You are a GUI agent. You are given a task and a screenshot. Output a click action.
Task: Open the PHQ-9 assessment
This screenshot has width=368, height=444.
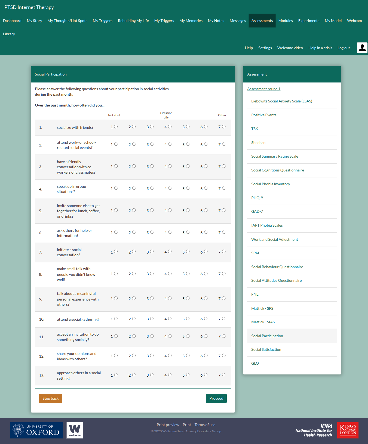click(257, 198)
